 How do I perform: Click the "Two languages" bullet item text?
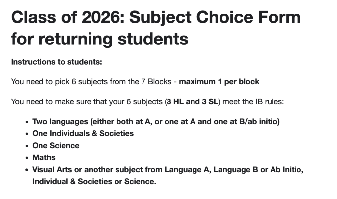pyautogui.click(x=60, y=122)
